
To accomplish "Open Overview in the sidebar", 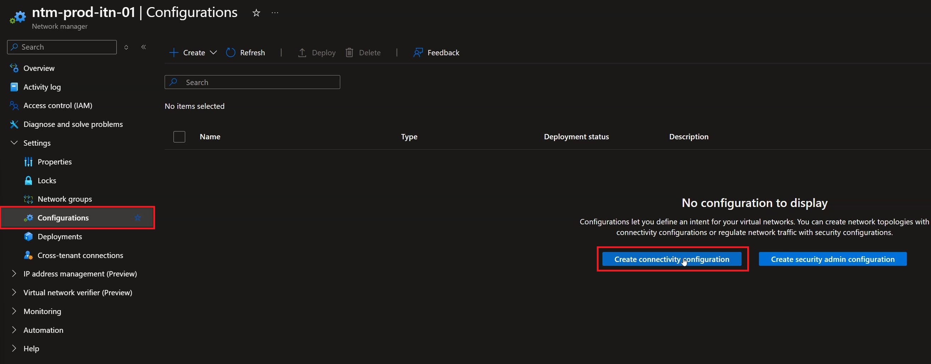I will coord(39,68).
